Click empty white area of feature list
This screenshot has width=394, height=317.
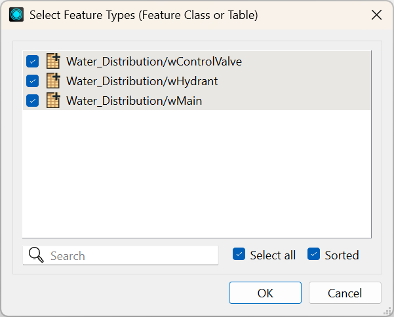[197, 173]
